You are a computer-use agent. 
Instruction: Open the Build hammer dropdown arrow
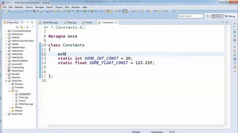[x=38, y=11]
